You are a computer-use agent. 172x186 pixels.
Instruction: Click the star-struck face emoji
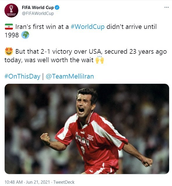pyautogui.click(x=9, y=51)
